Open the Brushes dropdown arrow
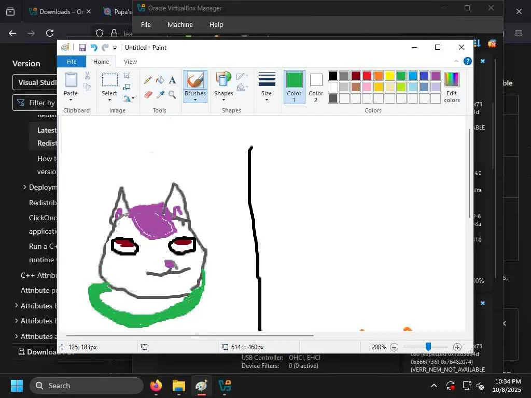Viewport: 531px width, 398px height. point(195,100)
